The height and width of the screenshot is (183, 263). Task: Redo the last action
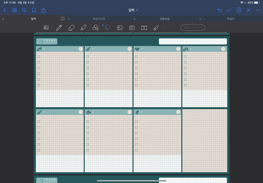pyautogui.click(x=229, y=10)
